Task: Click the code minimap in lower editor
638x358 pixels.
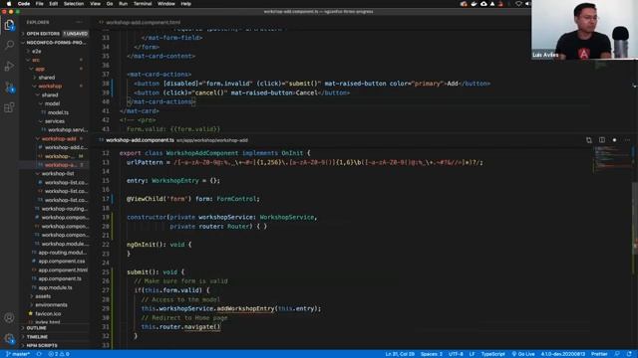Action: (x=611, y=158)
